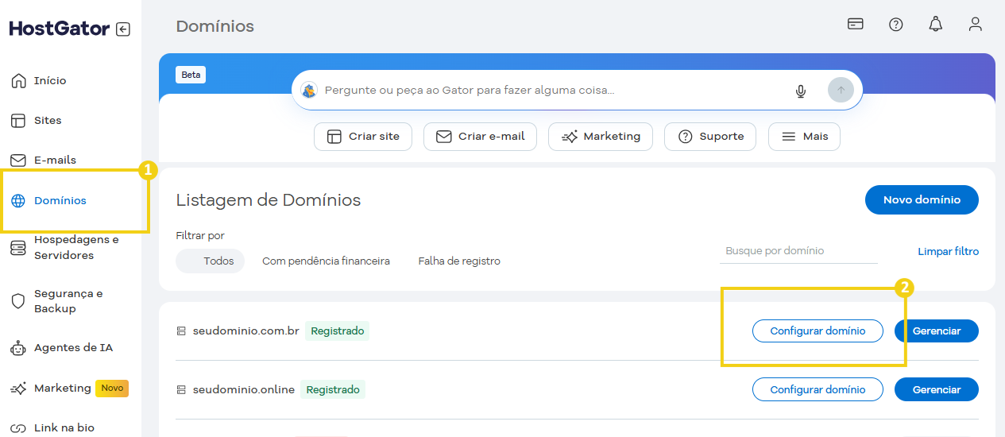
Task: Open the billing card icon in header
Action: (856, 24)
